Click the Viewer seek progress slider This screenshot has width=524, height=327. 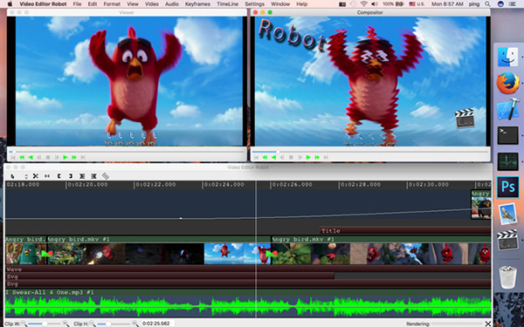127,152
